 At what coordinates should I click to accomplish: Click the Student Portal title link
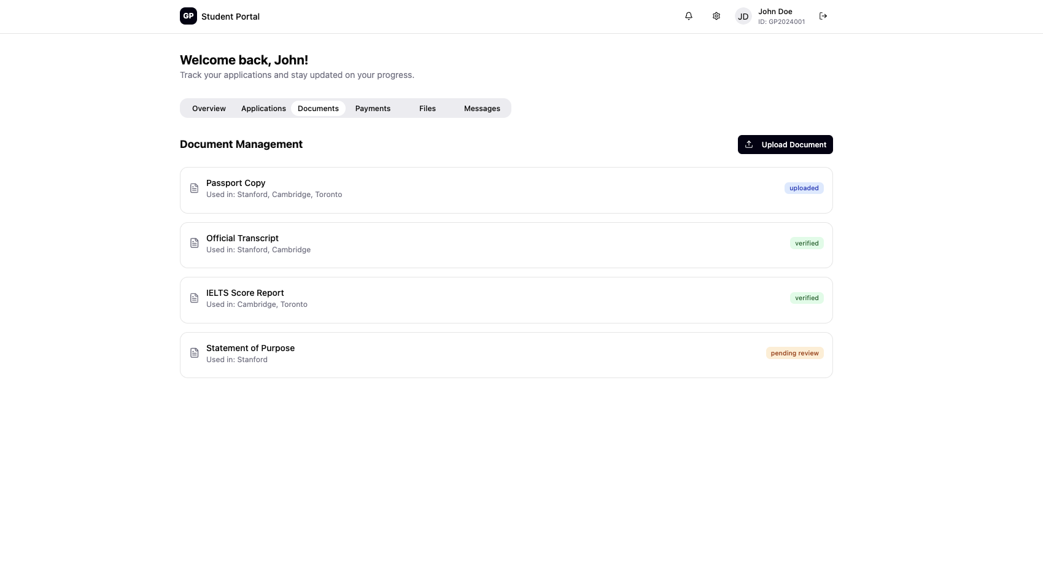pyautogui.click(x=230, y=17)
